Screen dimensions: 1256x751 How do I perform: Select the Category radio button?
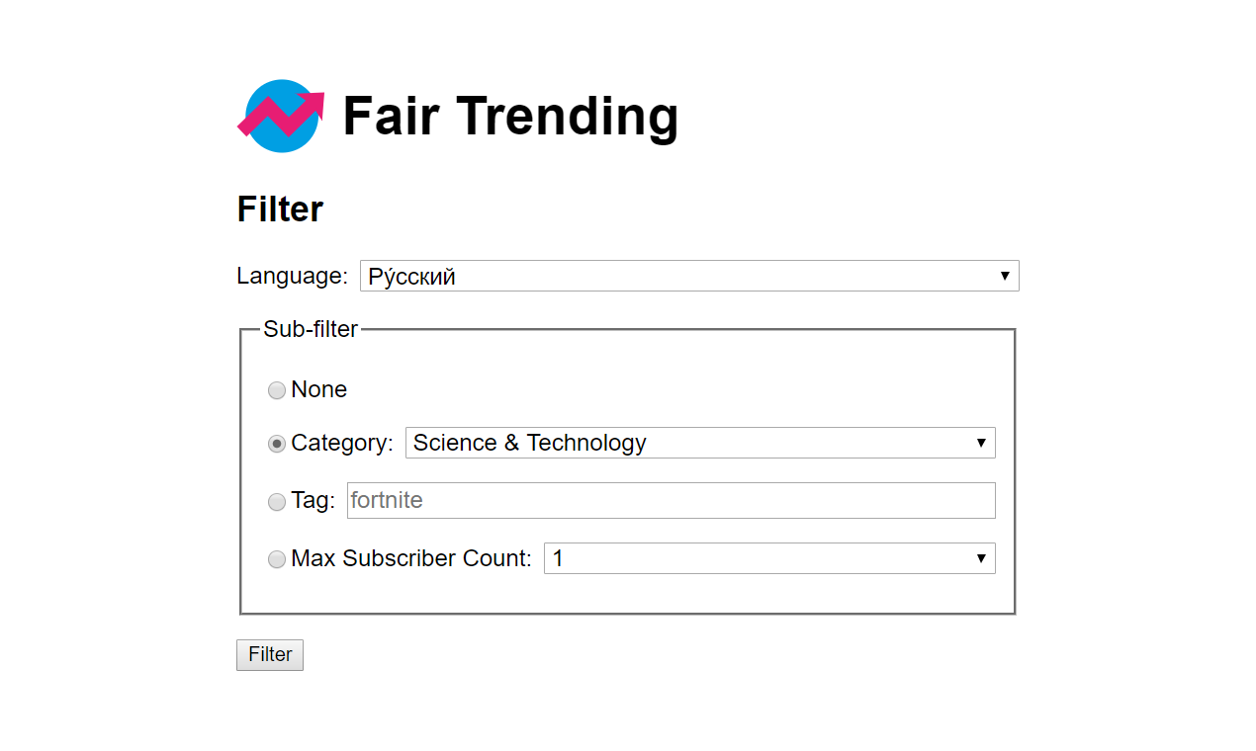(276, 444)
